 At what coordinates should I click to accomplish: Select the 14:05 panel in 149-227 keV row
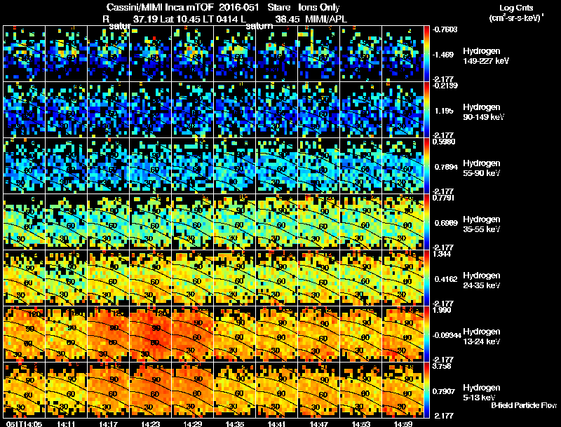[x=25, y=53]
